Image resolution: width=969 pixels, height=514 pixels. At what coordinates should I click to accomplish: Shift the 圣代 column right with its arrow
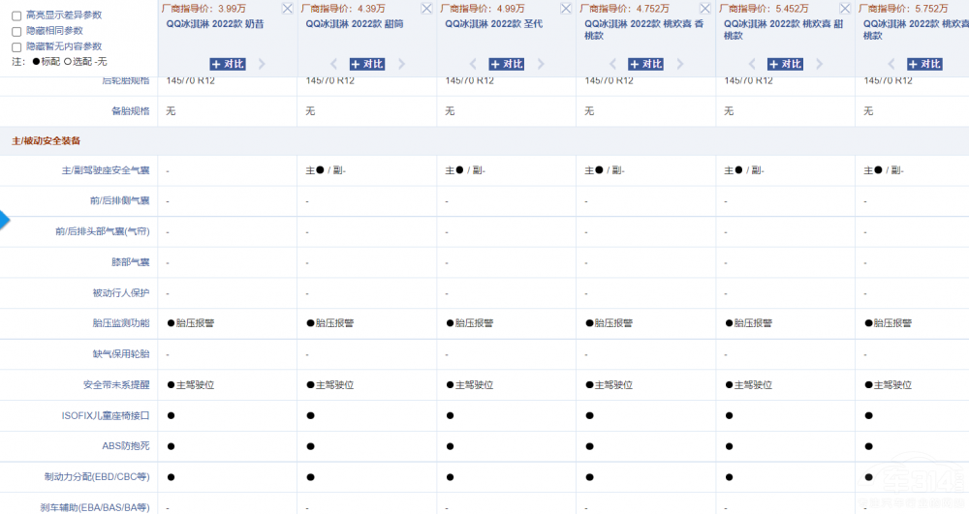tap(541, 64)
